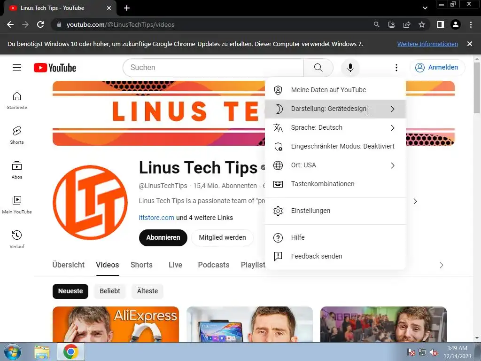Open Shorts in the left sidebar
This screenshot has height=361, width=481.
(x=17, y=135)
